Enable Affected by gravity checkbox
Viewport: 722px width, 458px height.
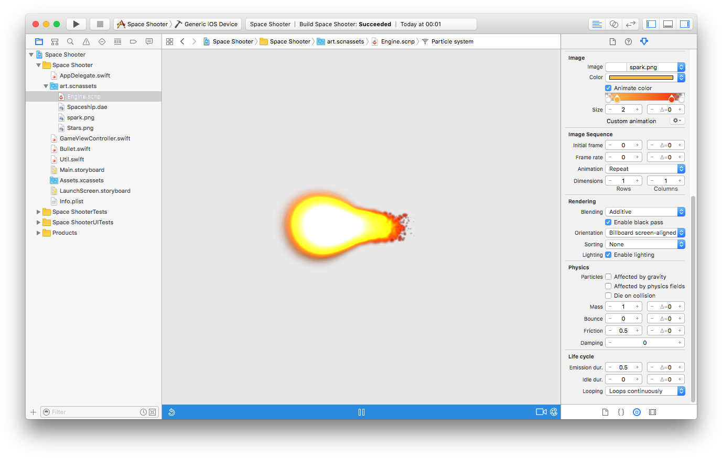608,277
